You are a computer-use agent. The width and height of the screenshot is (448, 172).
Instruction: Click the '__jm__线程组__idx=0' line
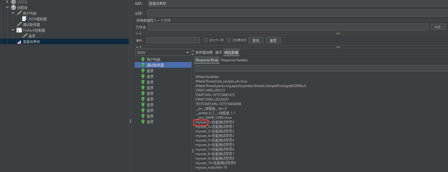click(211, 108)
